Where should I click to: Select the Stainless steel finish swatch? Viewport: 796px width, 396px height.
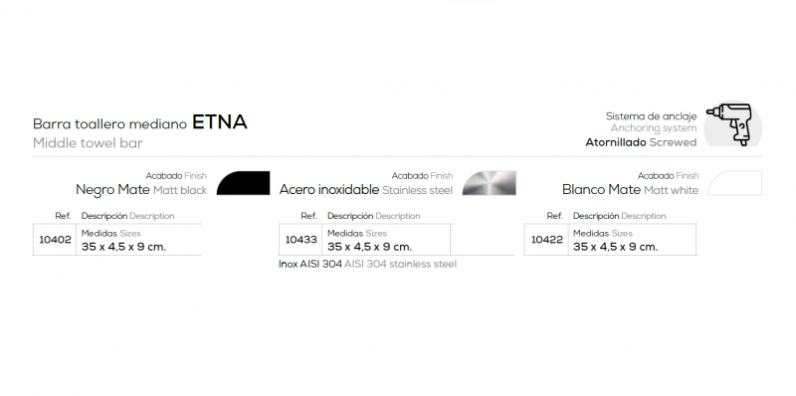(490, 183)
